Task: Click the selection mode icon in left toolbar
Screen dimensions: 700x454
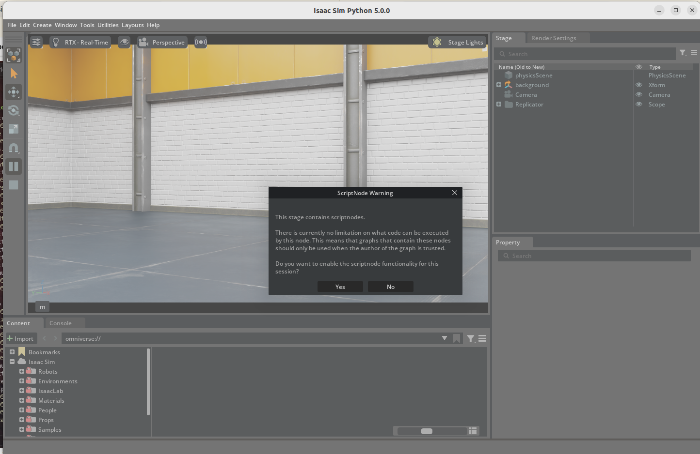Action: tap(14, 55)
